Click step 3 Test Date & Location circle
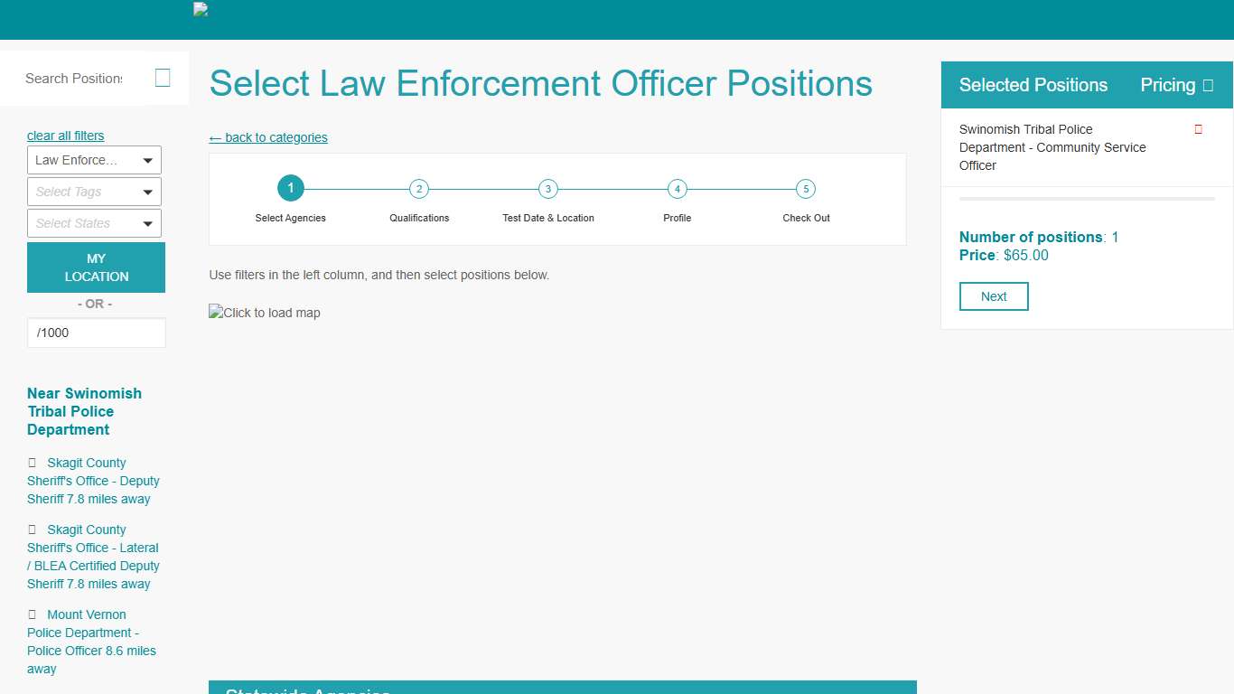 (547, 189)
